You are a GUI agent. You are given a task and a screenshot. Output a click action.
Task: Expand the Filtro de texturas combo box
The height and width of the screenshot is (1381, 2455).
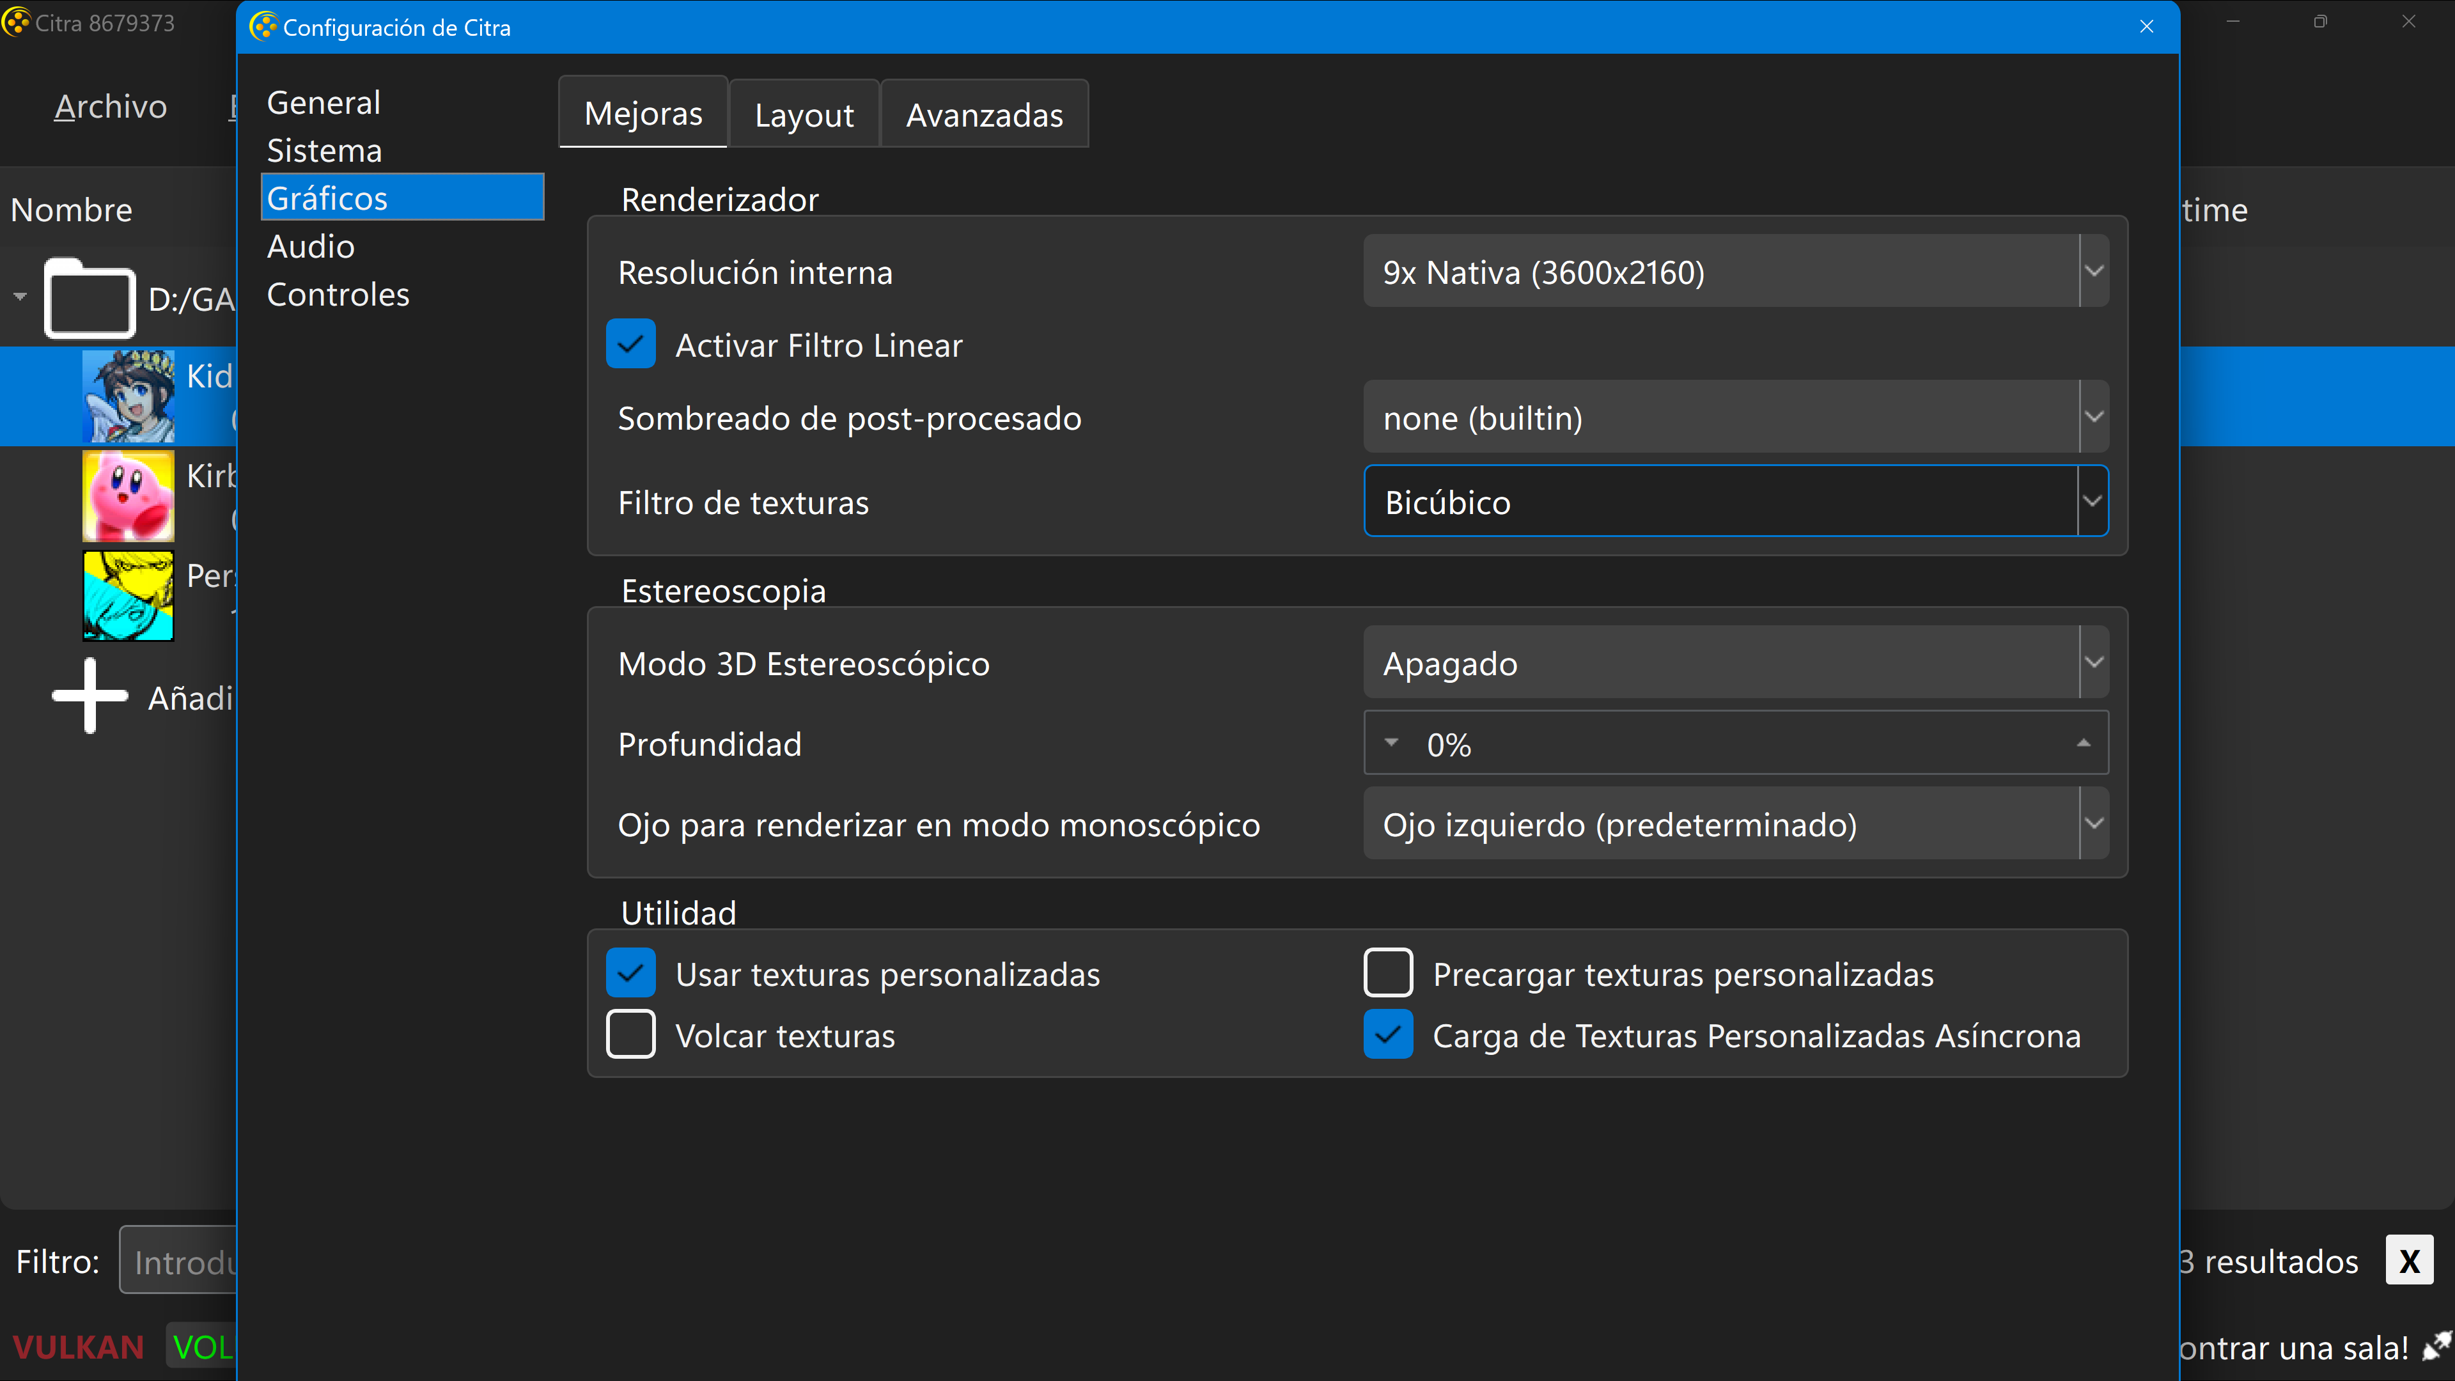click(1734, 501)
